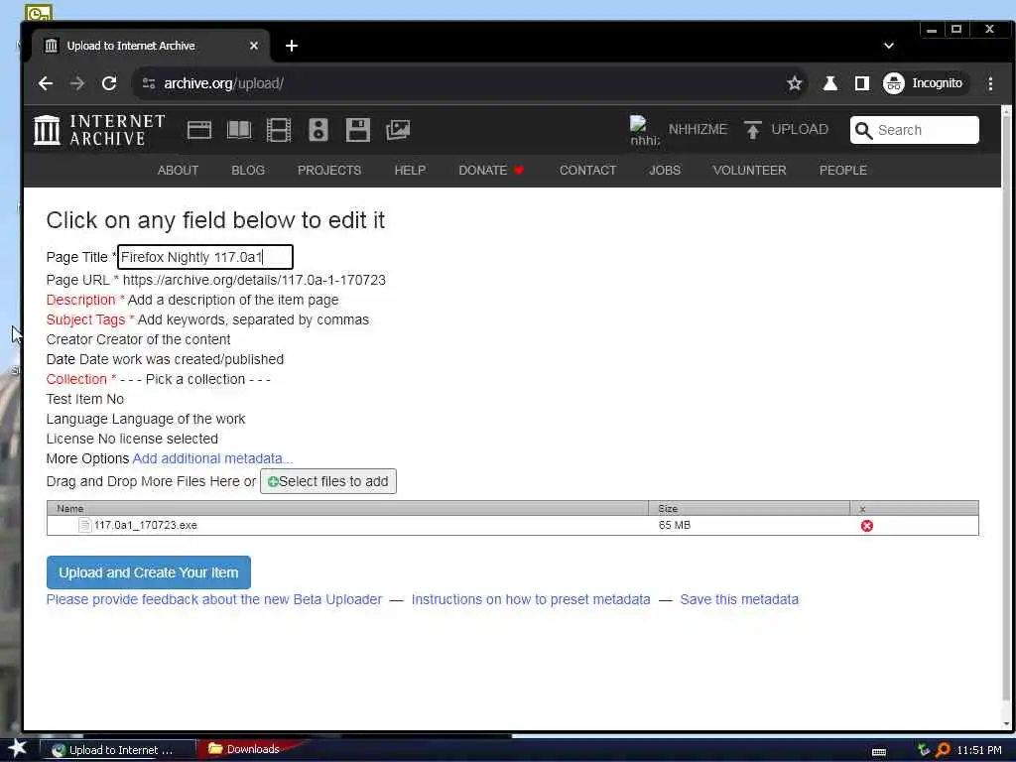
Task: Click the search magnifier icon
Action: [x=863, y=130]
